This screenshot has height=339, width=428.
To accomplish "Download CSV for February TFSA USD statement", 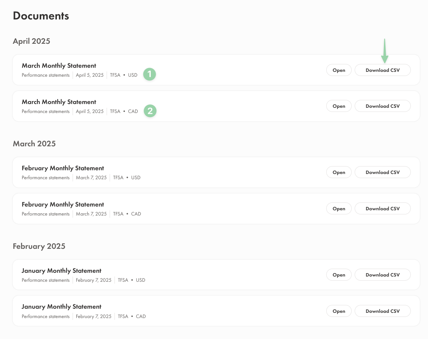I will pyautogui.click(x=382, y=172).
